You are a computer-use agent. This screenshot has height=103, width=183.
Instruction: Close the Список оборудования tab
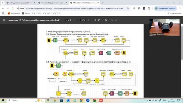tap(66, 3)
